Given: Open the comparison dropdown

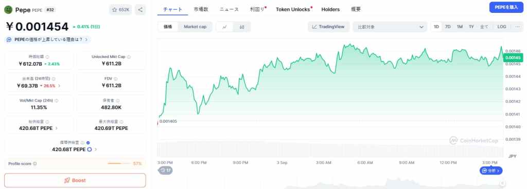Looking at the screenshot, I should [390, 27].
